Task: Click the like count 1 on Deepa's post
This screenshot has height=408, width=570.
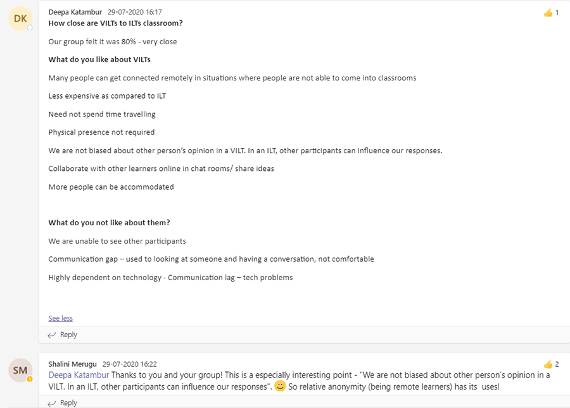Action: point(557,12)
